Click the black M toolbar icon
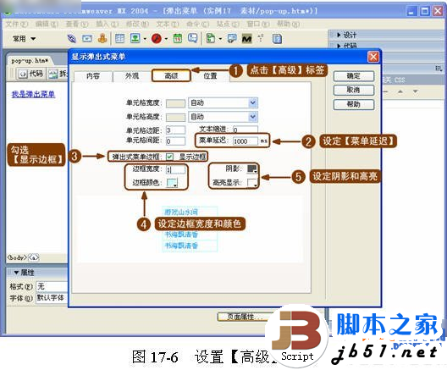Viewport: 447px width, 370px height. coord(247,38)
